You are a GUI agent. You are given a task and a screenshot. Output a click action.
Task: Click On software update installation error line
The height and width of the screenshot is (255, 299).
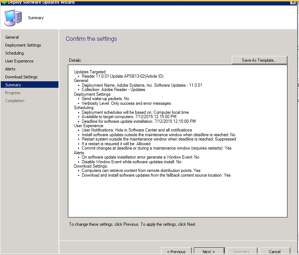[x=140, y=157]
